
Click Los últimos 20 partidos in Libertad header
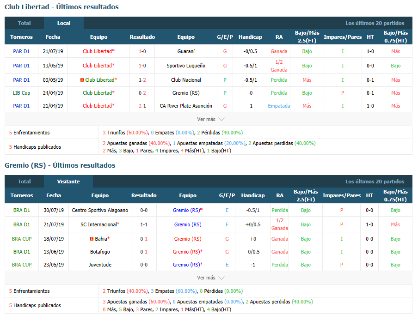pyautogui.click(x=375, y=23)
